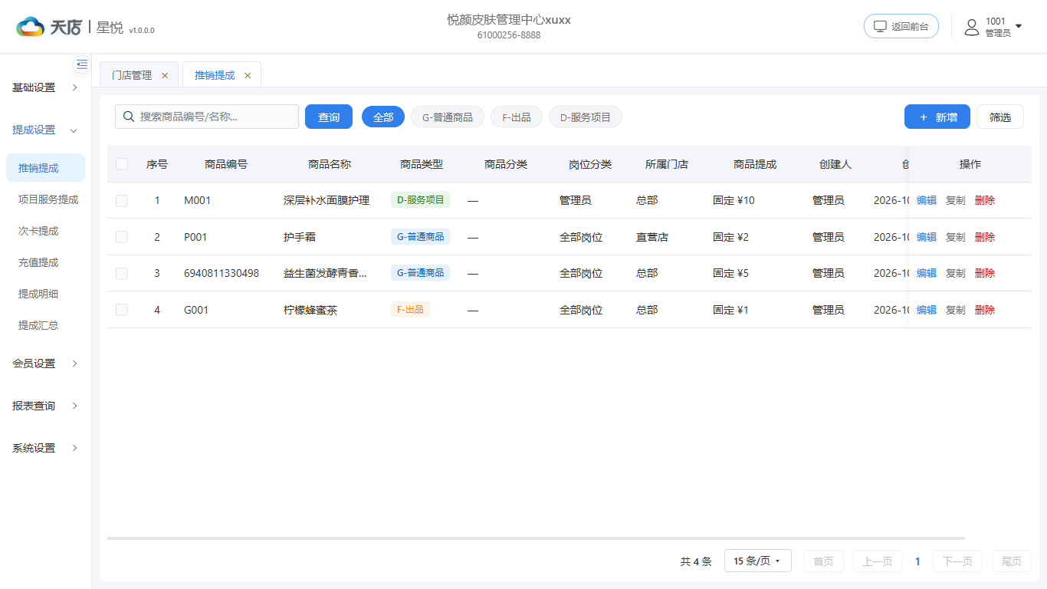Delete the 6940811330498 row
Image resolution: width=1047 pixels, height=589 pixels.
(985, 273)
